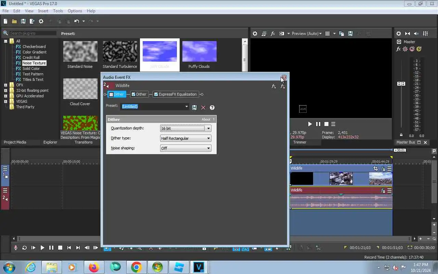Save the Dither preset
This screenshot has width=438, height=274.
coord(194,108)
